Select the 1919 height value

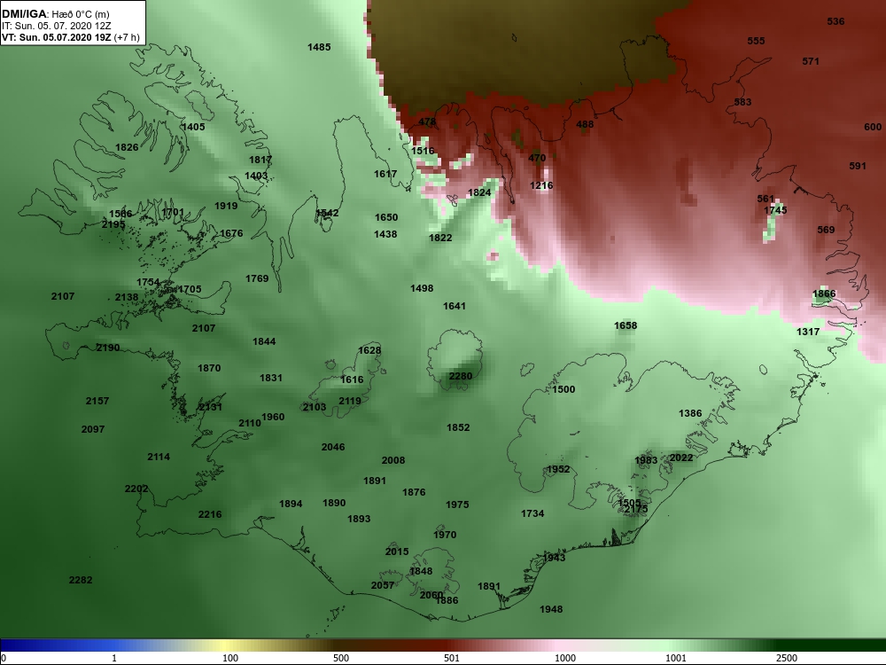[x=226, y=206]
